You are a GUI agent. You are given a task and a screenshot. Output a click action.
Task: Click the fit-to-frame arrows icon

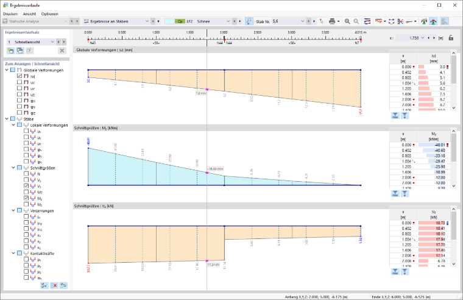pyautogui.click(x=392, y=21)
